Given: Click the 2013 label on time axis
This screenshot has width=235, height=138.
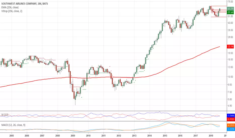Looking at the screenshot, I should pos(134,135).
